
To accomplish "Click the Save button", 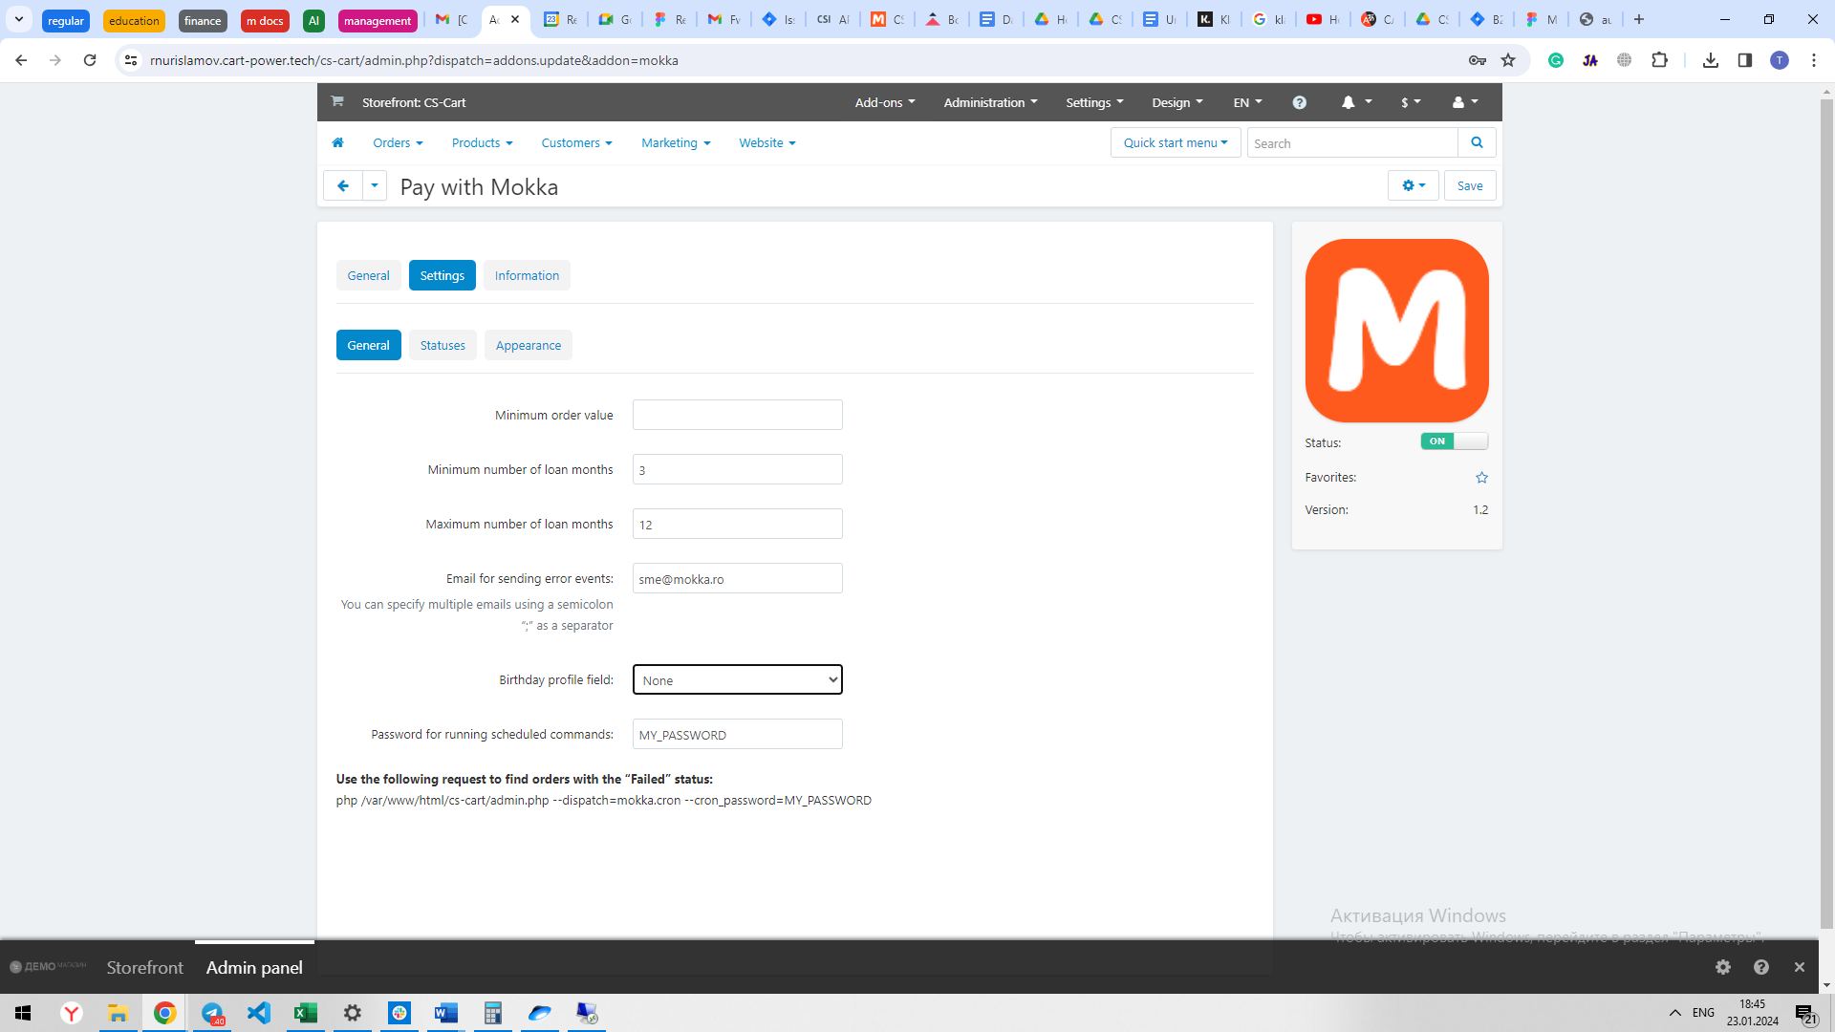I will (1469, 186).
